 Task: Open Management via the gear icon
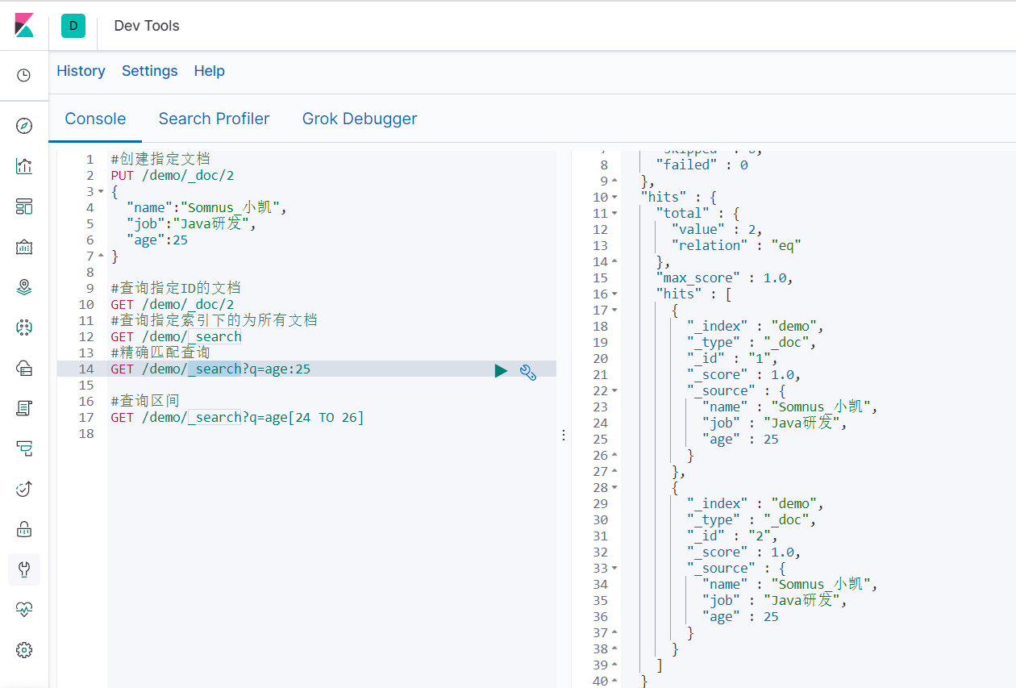click(24, 650)
